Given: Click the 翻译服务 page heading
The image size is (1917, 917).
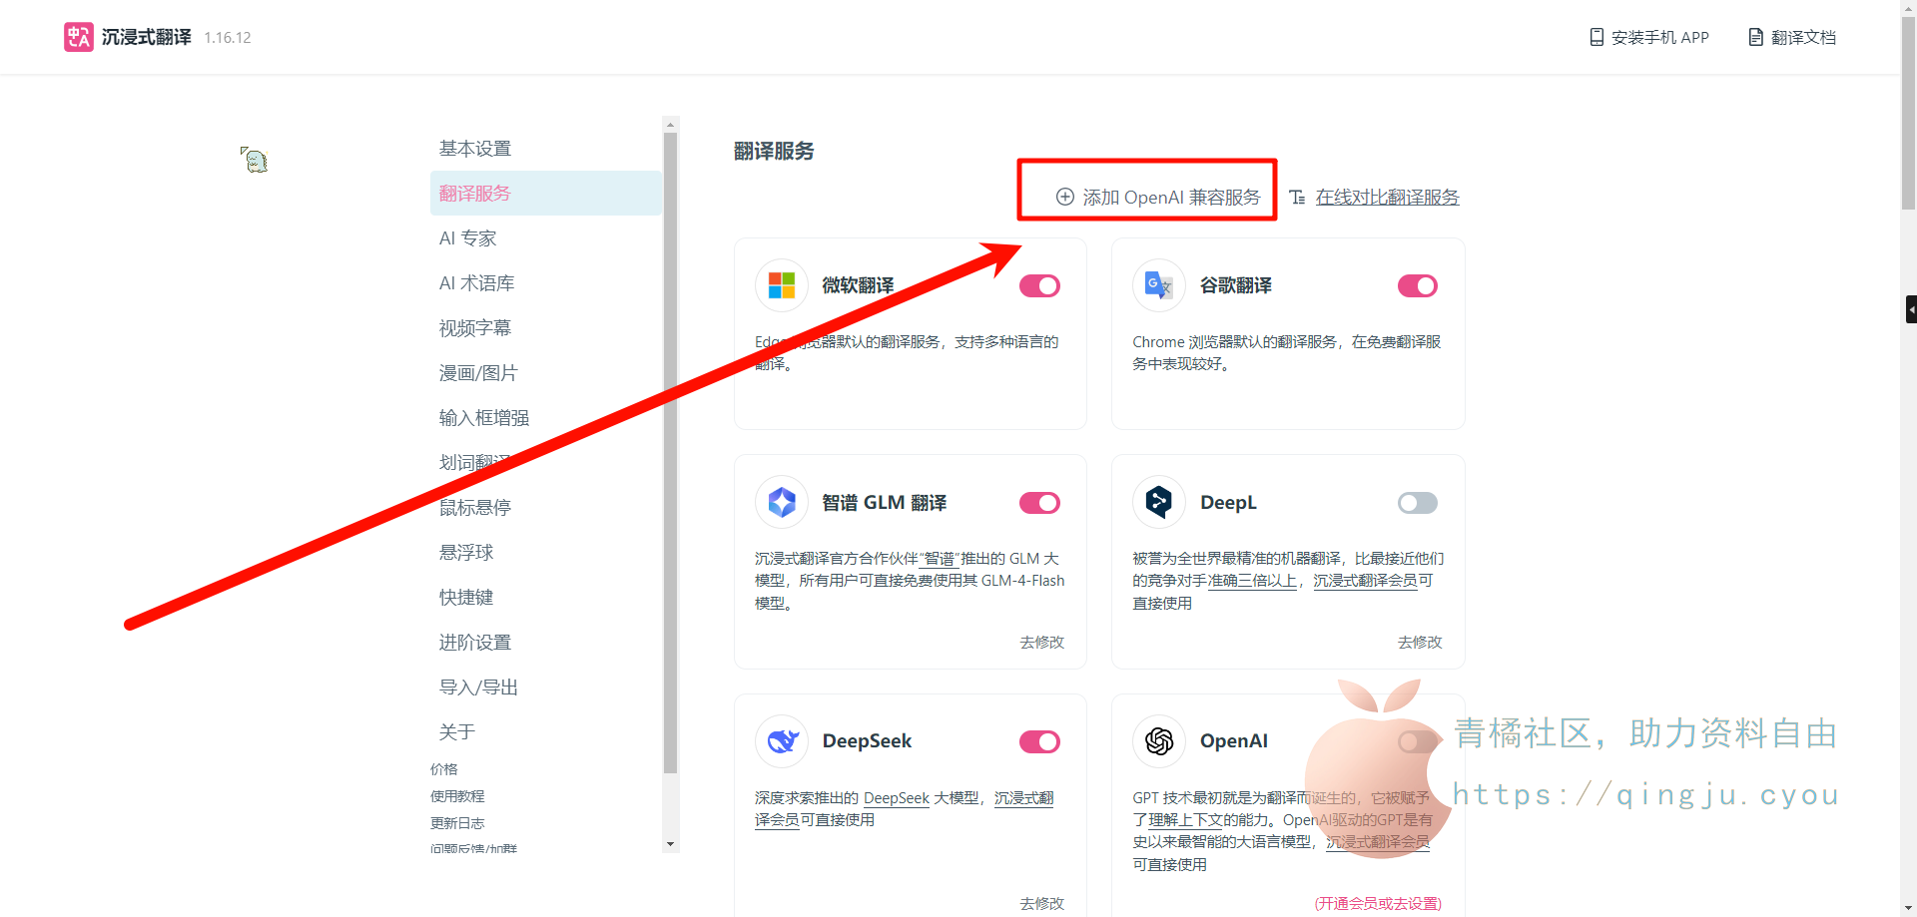Looking at the screenshot, I should click(x=774, y=151).
